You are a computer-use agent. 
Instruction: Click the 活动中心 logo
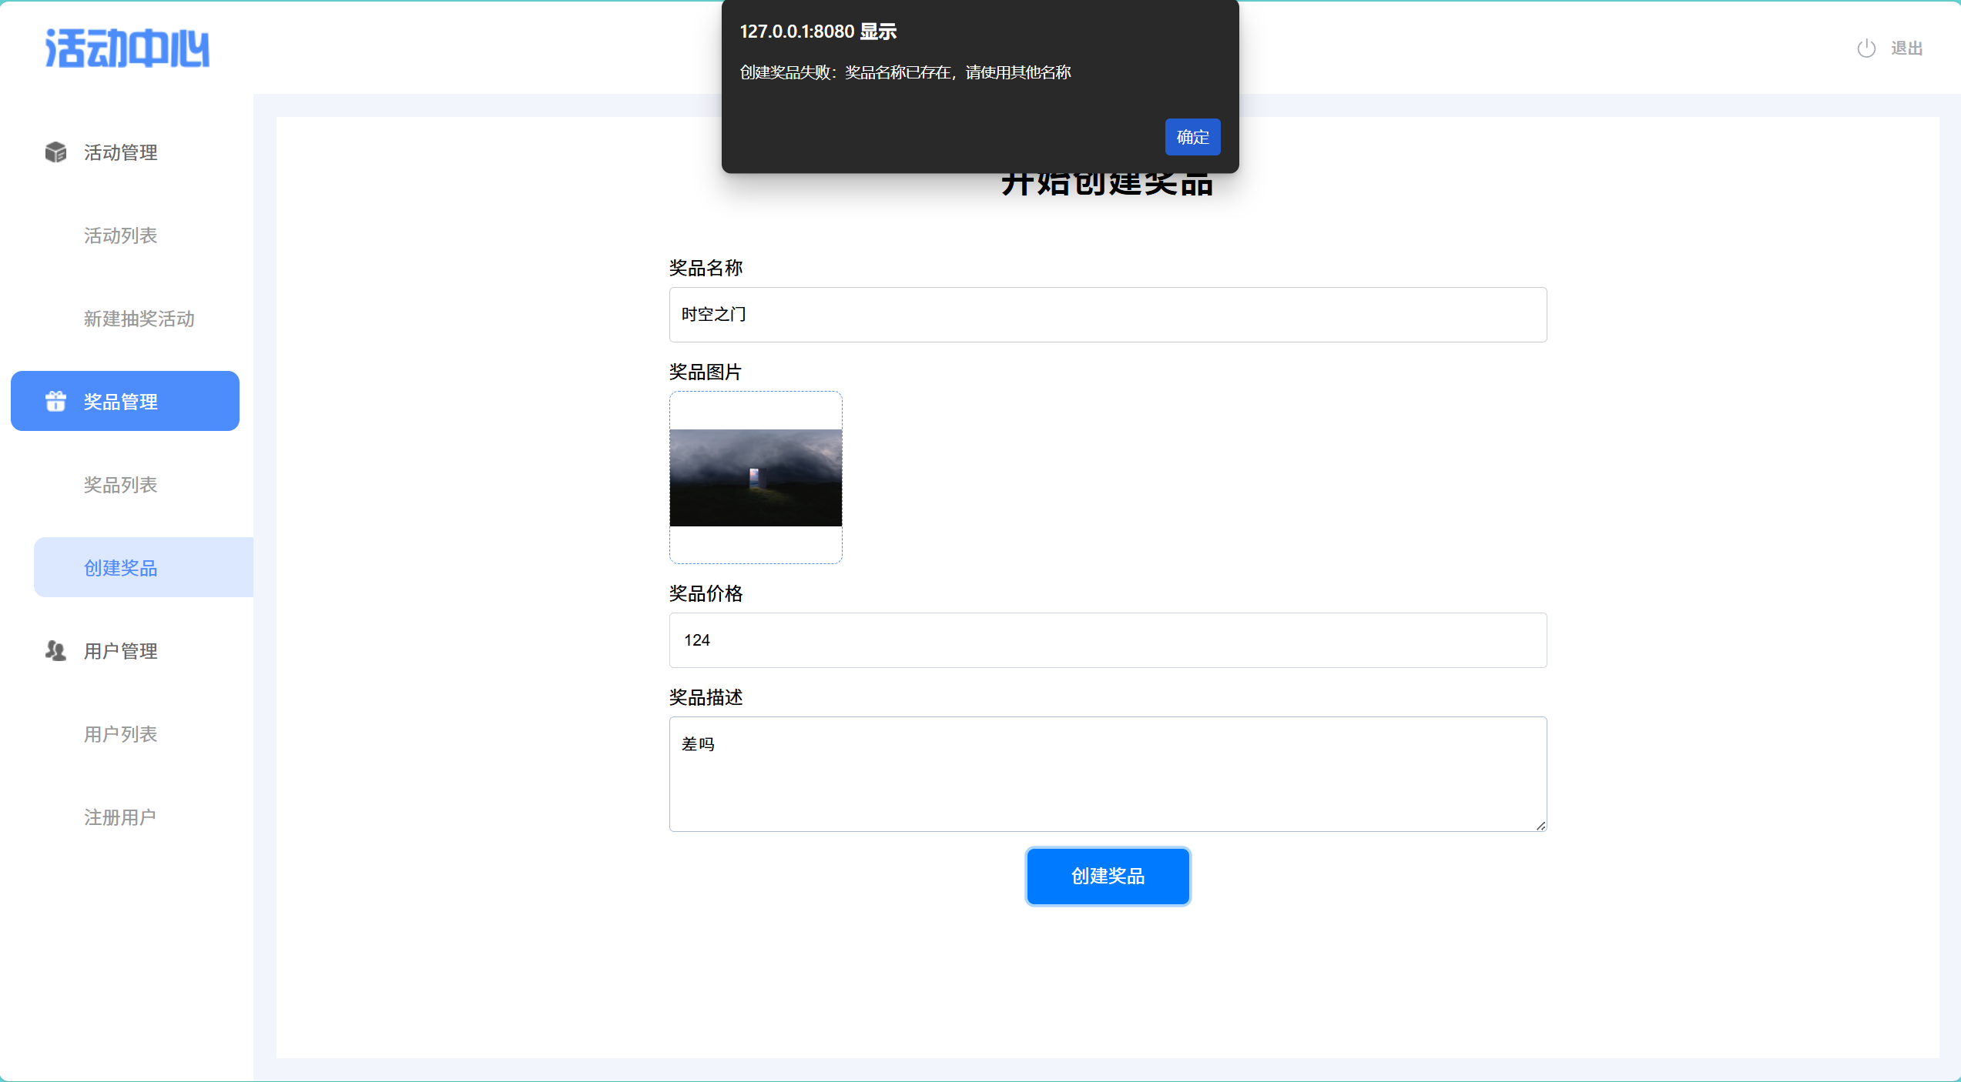pos(127,48)
